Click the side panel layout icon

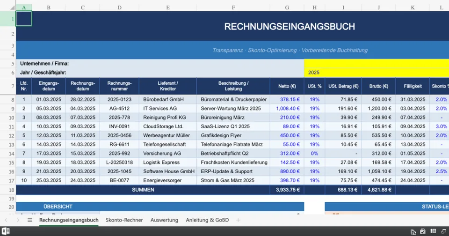tap(433, 231)
